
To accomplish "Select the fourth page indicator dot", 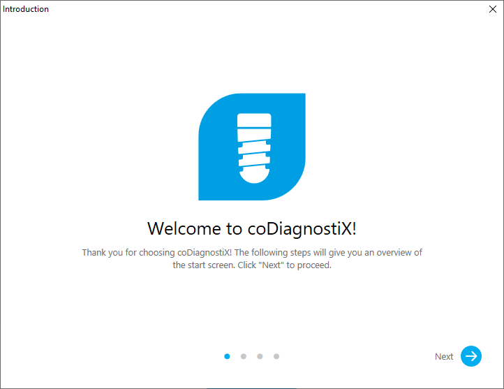I will 276,356.
